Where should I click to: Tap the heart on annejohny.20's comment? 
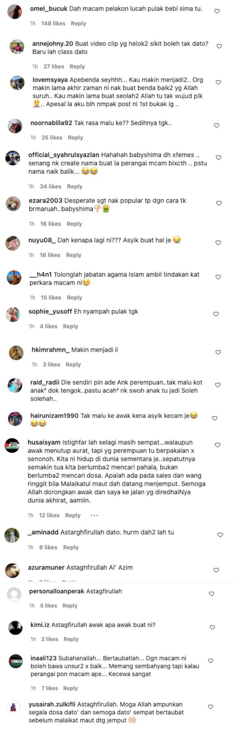pos(219,46)
